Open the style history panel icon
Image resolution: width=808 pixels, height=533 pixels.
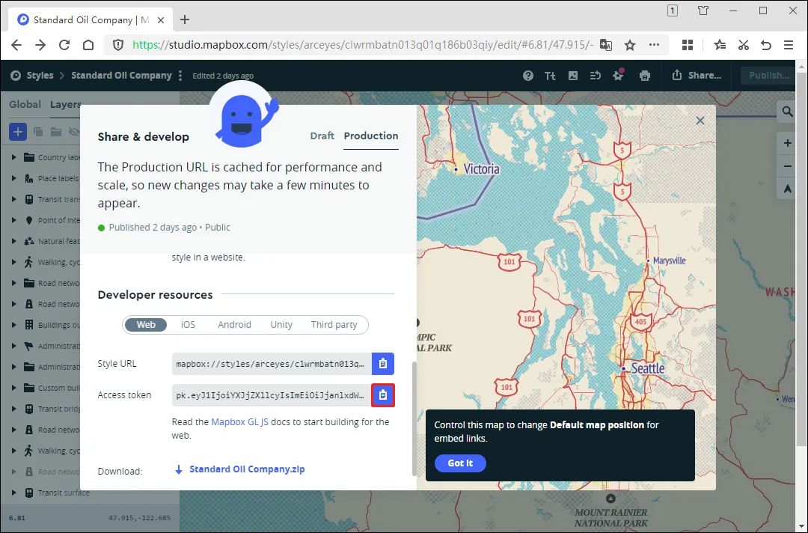tap(596, 75)
